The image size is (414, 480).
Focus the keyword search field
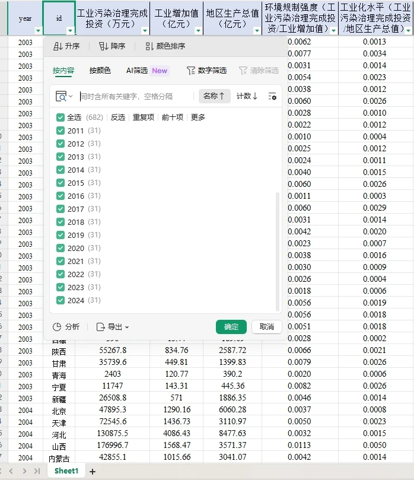(x=136, y=97)
